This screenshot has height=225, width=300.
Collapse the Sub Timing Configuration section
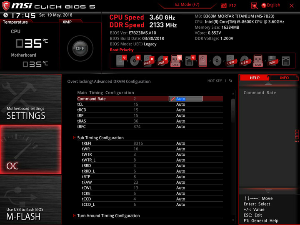tap(75, 137)
